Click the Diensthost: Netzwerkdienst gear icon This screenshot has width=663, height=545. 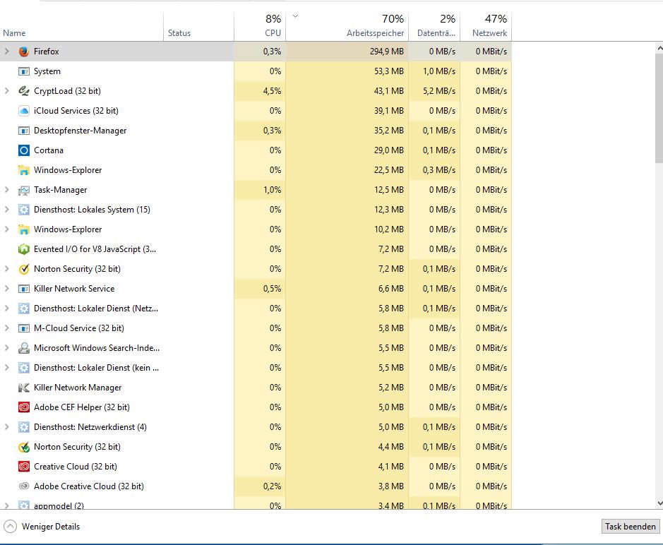pos(24,427)
